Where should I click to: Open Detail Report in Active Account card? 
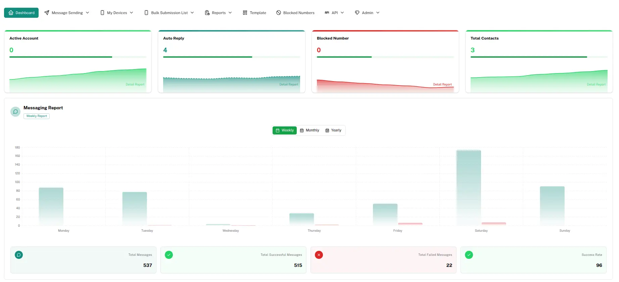click(135, 84)
